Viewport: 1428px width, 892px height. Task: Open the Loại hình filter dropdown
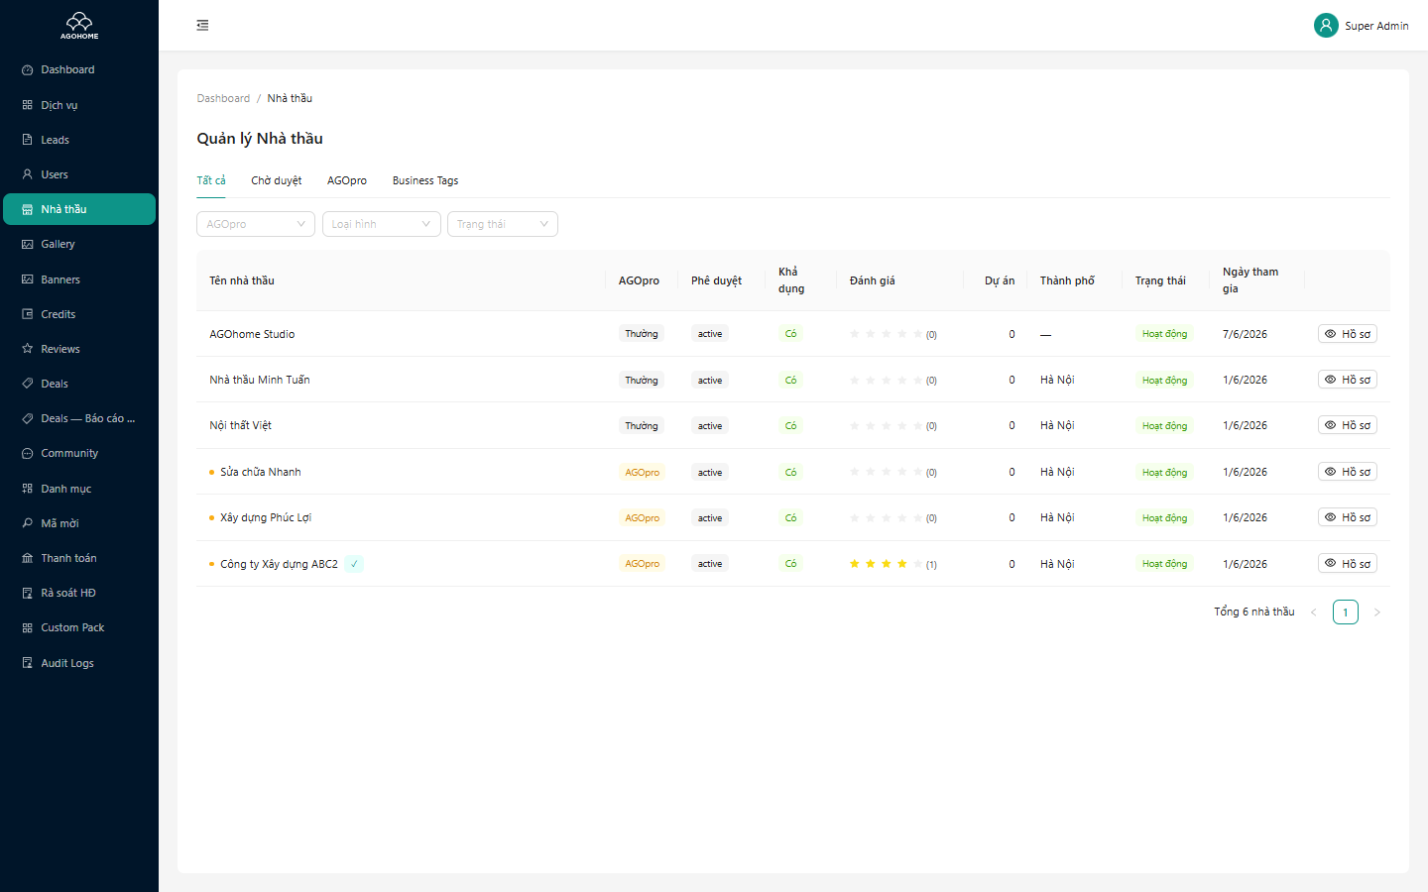[x=382, y=224]
